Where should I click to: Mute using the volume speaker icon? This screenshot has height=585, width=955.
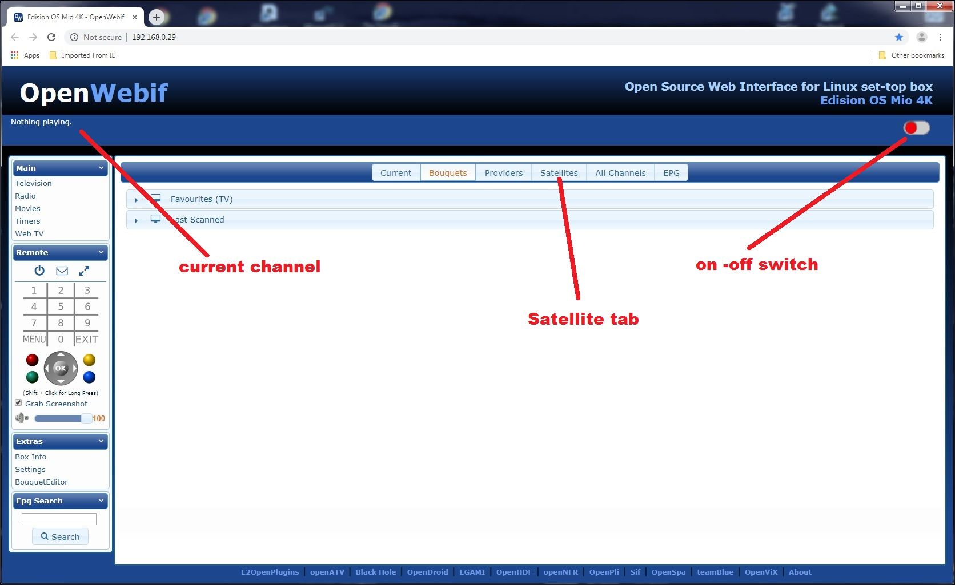pyautogui.click(x=22, y=418)
